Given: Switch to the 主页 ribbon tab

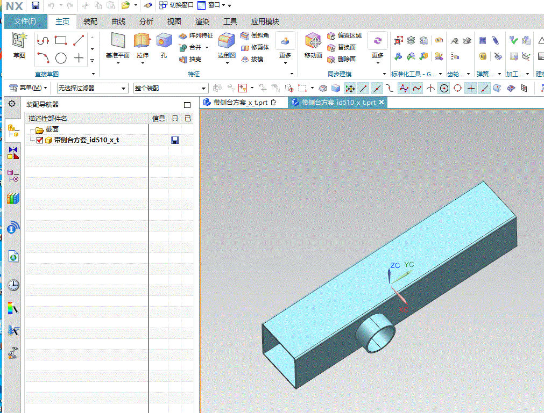Looking at the screenshot, I should [x=62, y=21].
